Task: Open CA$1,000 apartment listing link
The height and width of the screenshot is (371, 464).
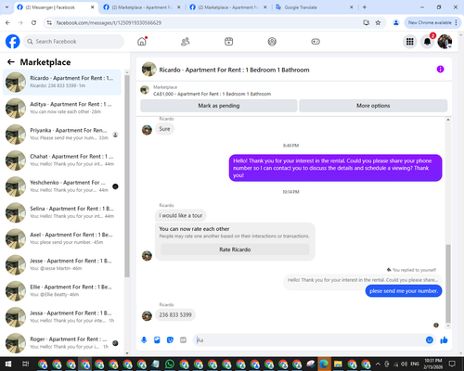Action: click(x=212, y=94)
